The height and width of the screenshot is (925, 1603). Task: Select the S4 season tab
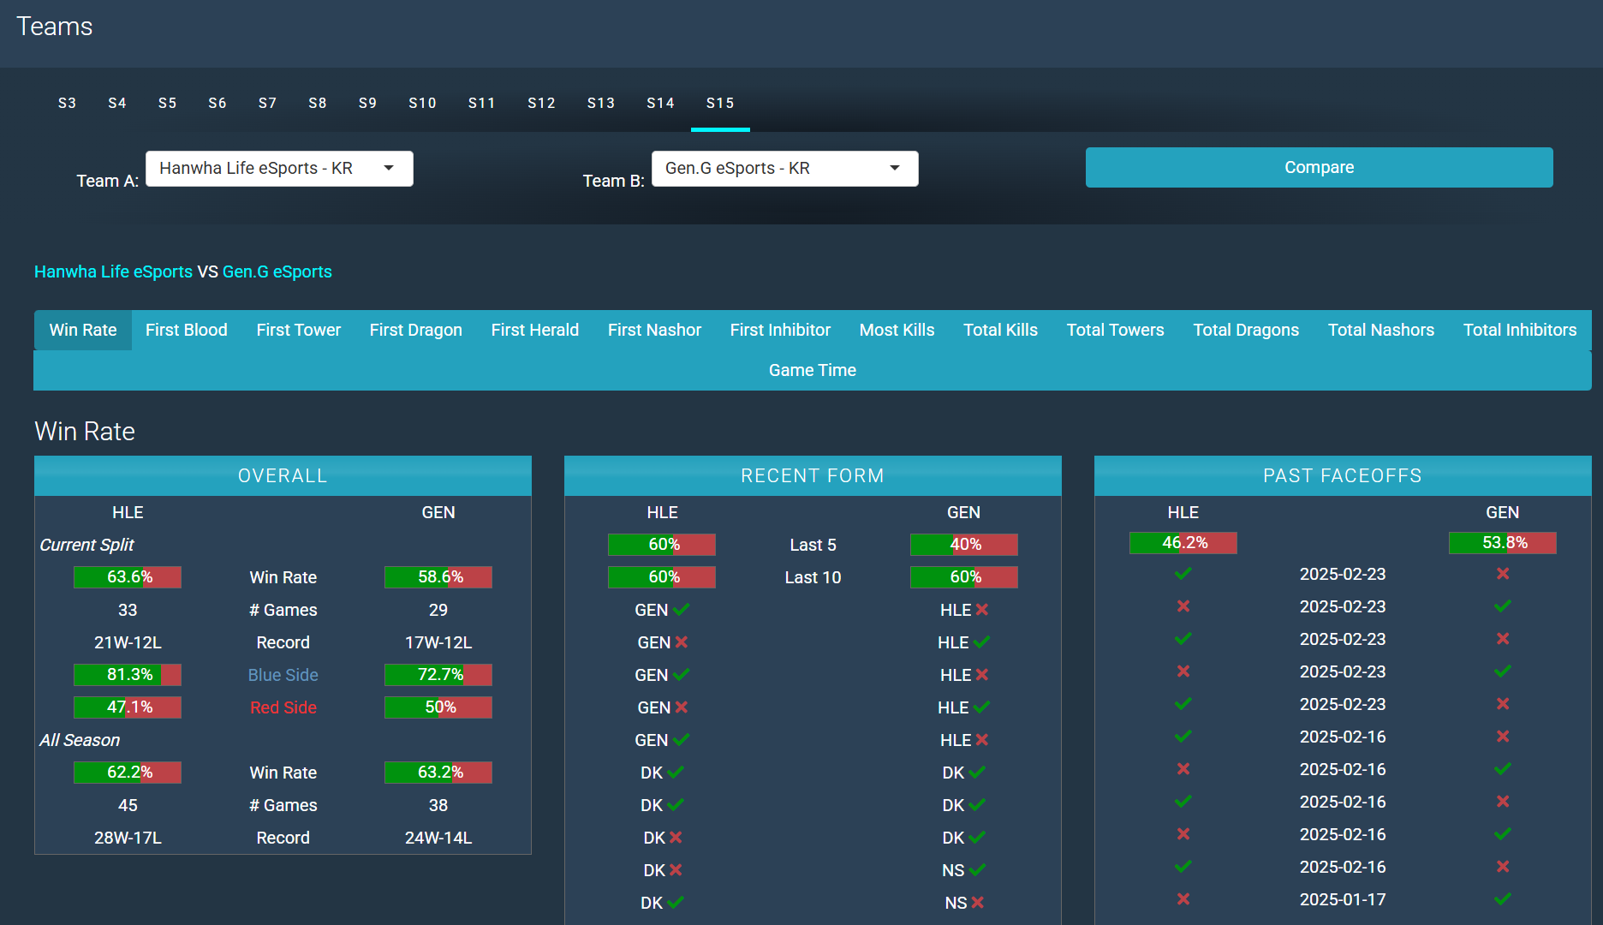point(117,103)
